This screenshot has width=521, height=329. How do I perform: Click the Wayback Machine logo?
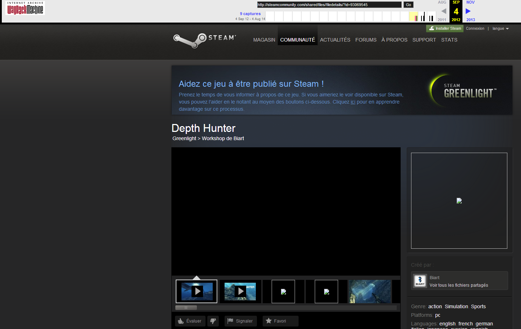tap(25, 8)
